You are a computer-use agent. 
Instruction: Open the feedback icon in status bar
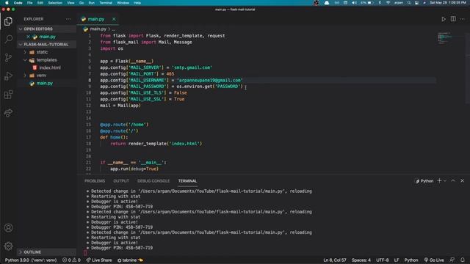point(452,260)
